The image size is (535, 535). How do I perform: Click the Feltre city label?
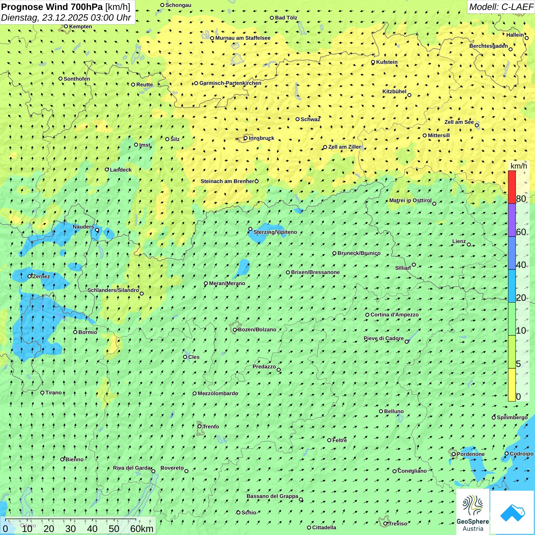(x=340, y=440)
